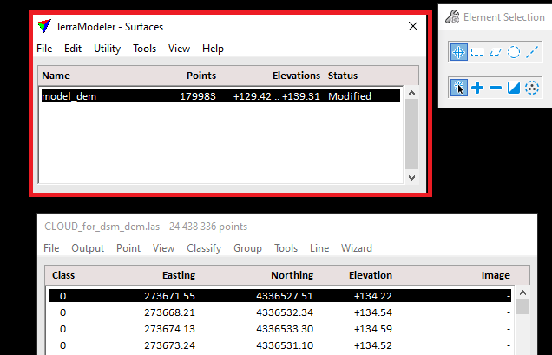
Task: Choose the Select All dotted circle icon
Action: click(x=532, y=88)
